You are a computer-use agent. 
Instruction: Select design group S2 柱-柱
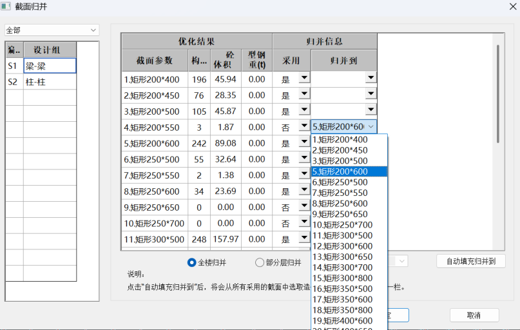pyautogui.click(x=50, y=82)
